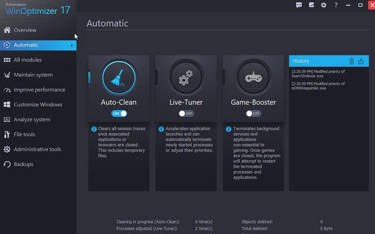Screen dimensions: 375x234
Task: Click the Administrative tools gear icon
Action: (x=7, y=149)
